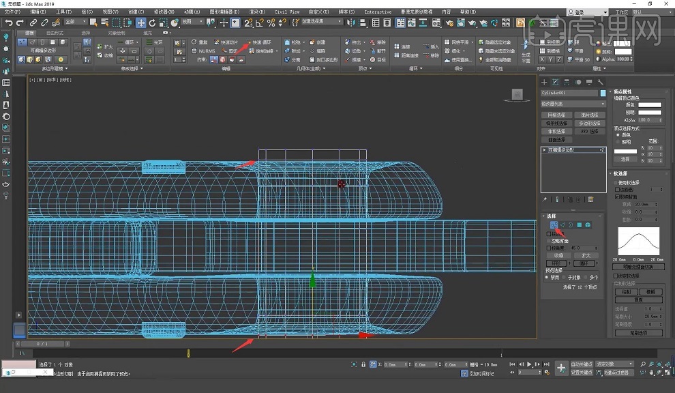675x393 pixels.
Task: Click the Cylinder001 object color swatch
Action: click(x=603, y=92)
